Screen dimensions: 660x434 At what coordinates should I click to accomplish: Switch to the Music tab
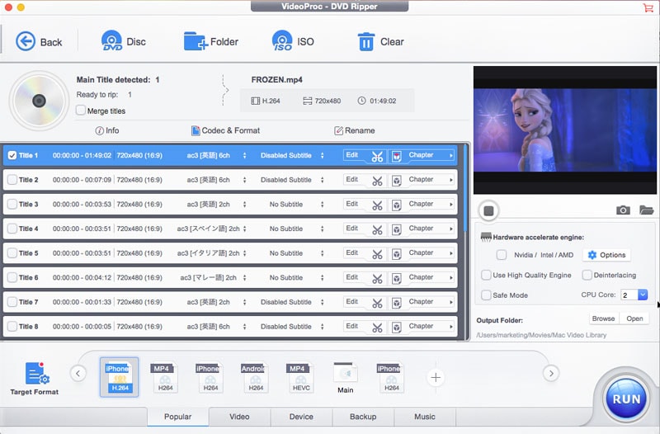425,417
